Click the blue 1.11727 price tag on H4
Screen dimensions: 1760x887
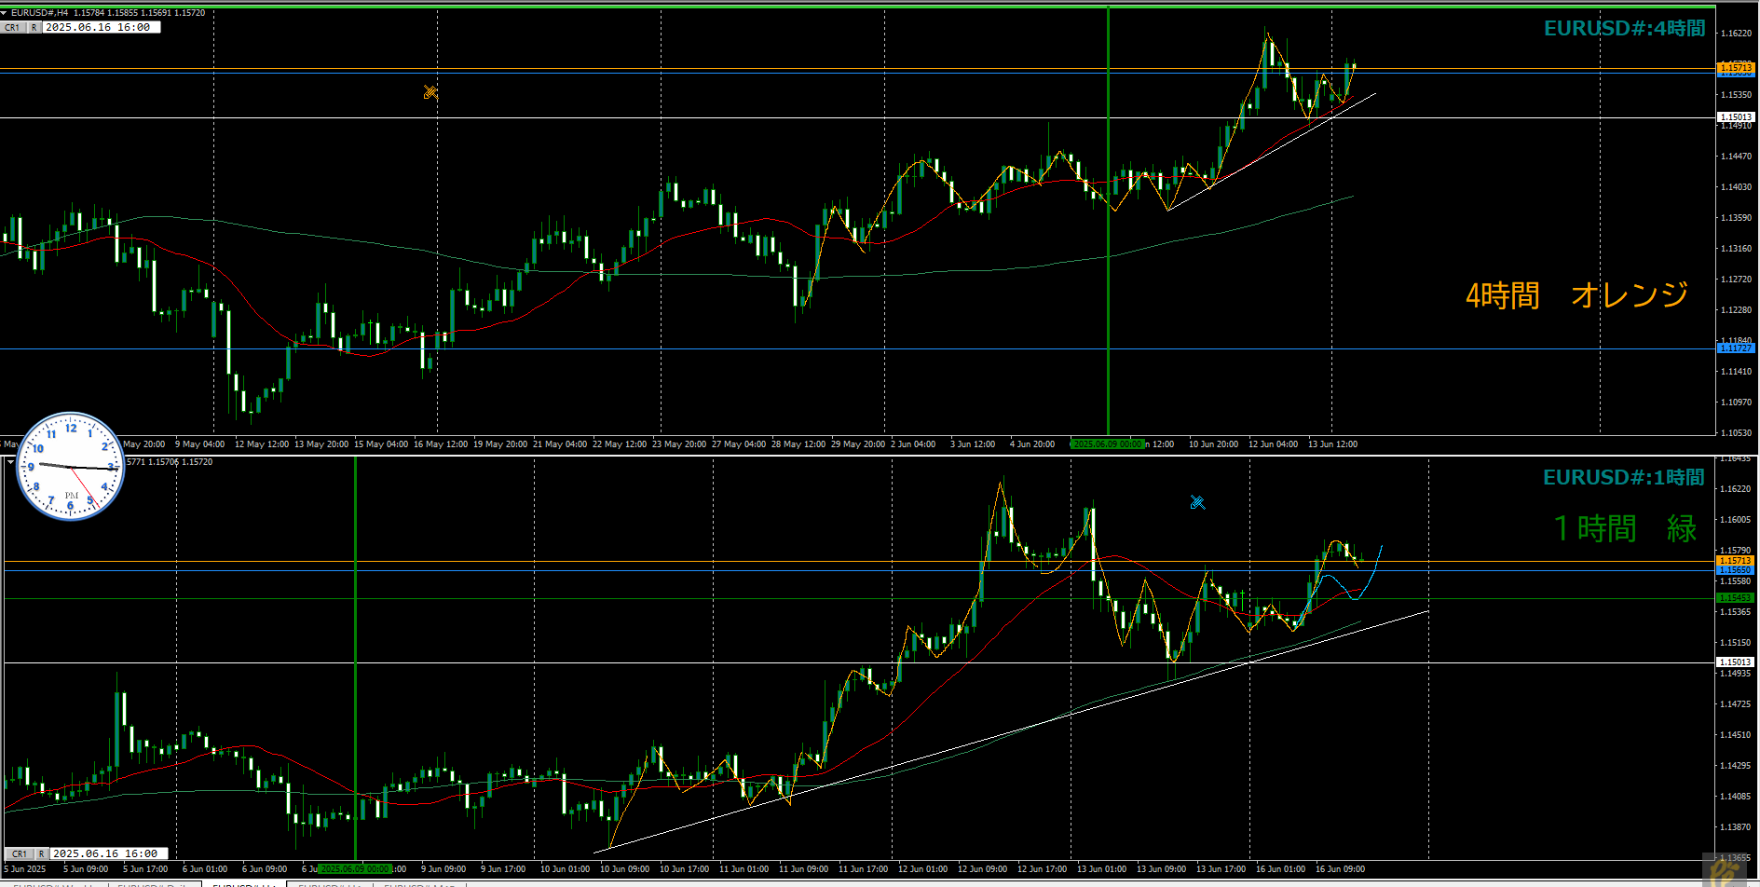1736,348
